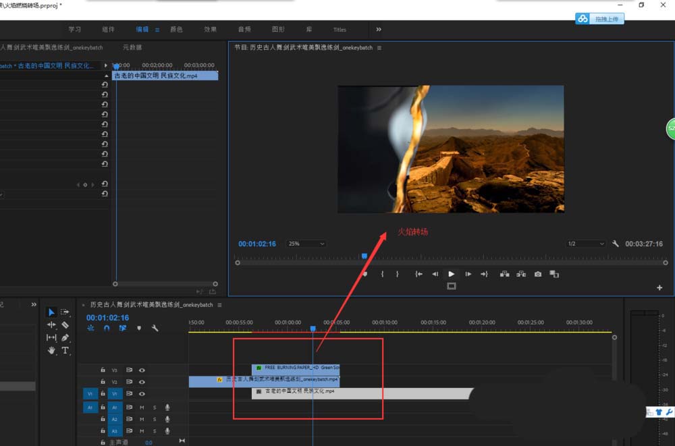Pick the Ripple Edit tool
Image resolution: width=675 pixels, height=446 pixels.
51,325
